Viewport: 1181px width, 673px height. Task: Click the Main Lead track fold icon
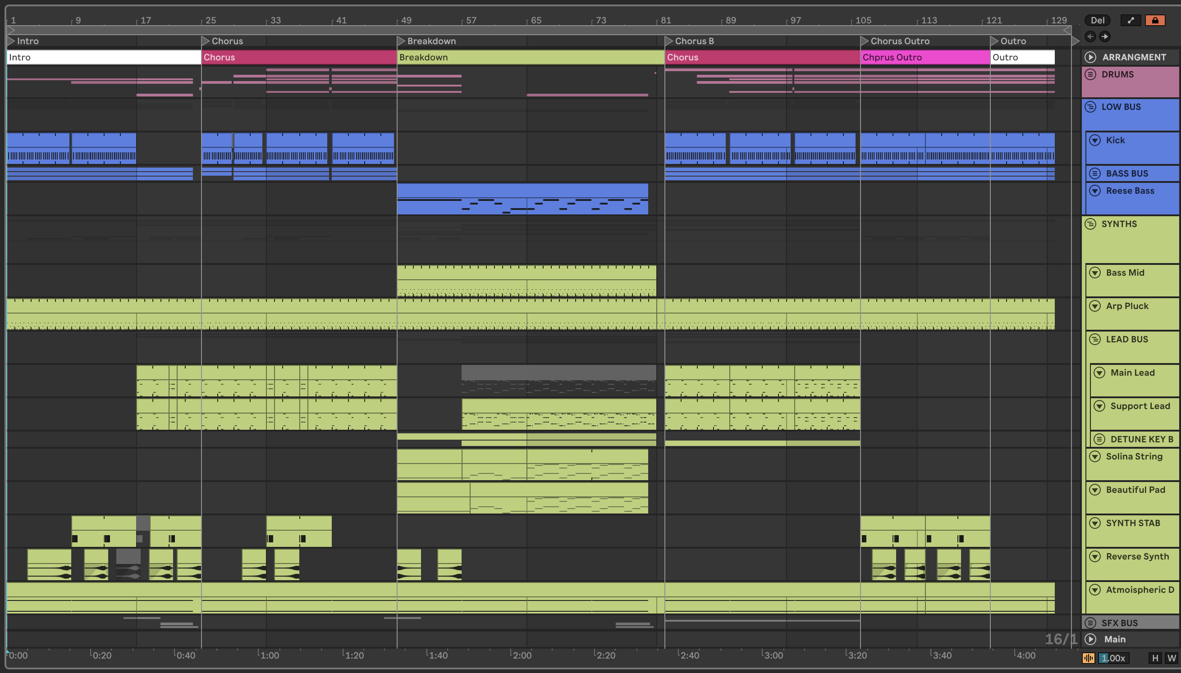1099,373
